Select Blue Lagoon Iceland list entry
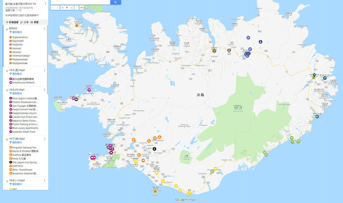 25,99
